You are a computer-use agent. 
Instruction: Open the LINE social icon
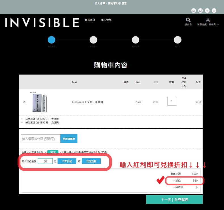(194, 11)
